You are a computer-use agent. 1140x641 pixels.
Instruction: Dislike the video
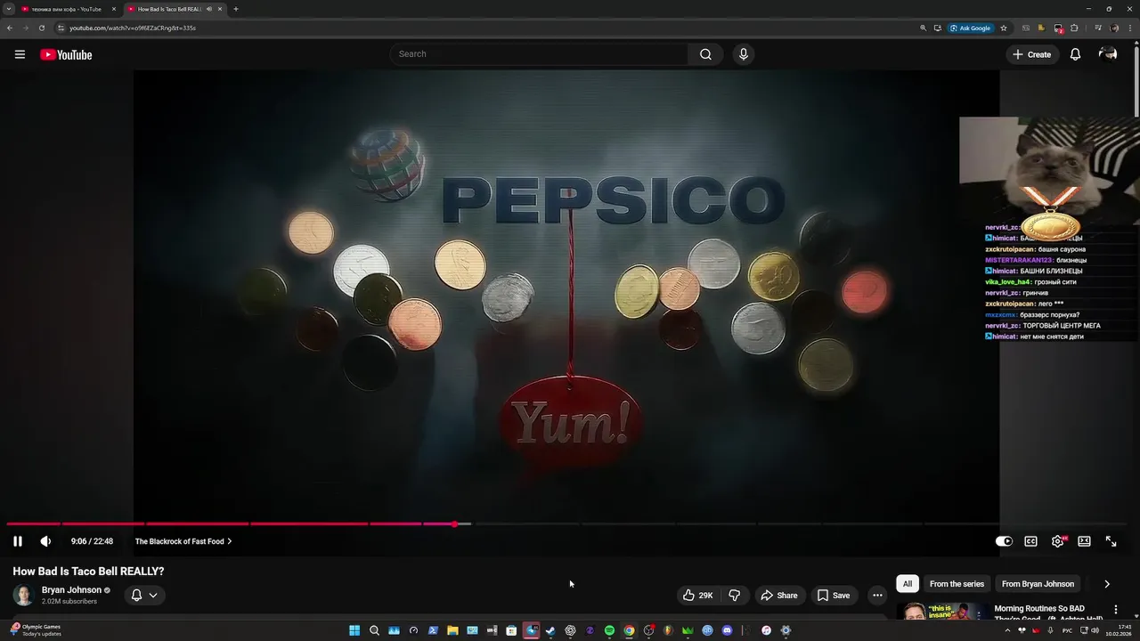(x=735, y=595)
